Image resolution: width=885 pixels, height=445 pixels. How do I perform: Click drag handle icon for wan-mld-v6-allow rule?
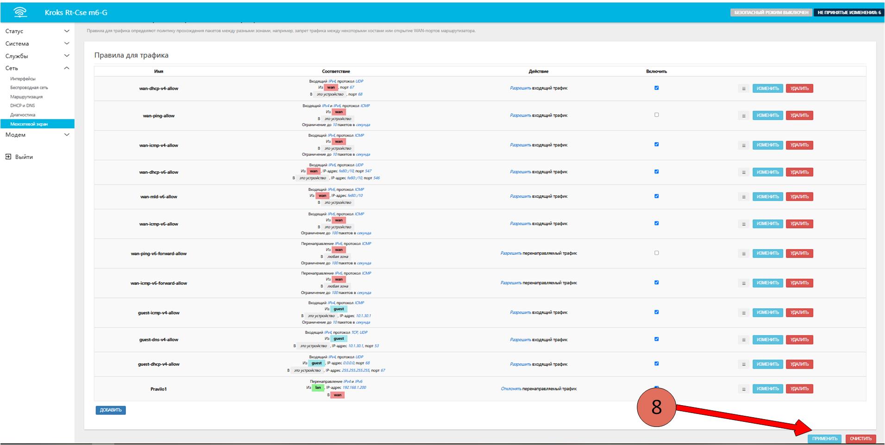click(x=743, y=197)
